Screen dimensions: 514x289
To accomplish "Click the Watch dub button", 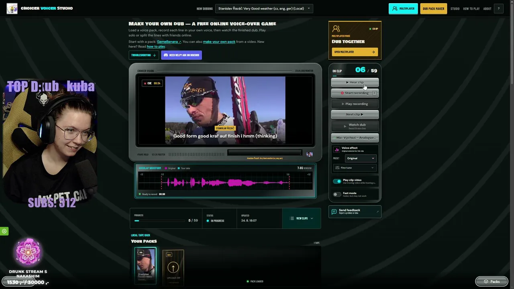I will 355,126.
